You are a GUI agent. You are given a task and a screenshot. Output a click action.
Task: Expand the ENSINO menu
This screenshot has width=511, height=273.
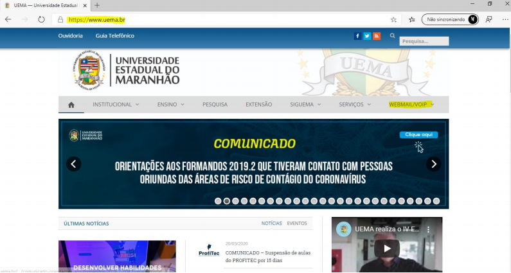click(171, 105)
